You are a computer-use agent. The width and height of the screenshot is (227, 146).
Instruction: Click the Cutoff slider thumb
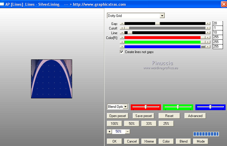tap(127, 28)
